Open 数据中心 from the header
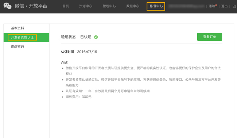237x138 pixels. coord(133,6)
